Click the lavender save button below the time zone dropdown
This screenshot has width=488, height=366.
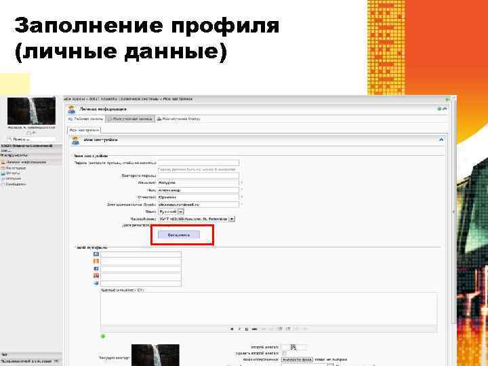tap(179, 235)
